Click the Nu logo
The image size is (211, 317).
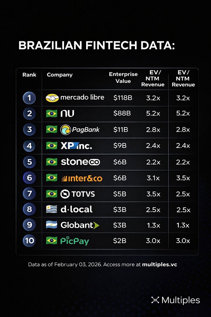tap(67, 114)
